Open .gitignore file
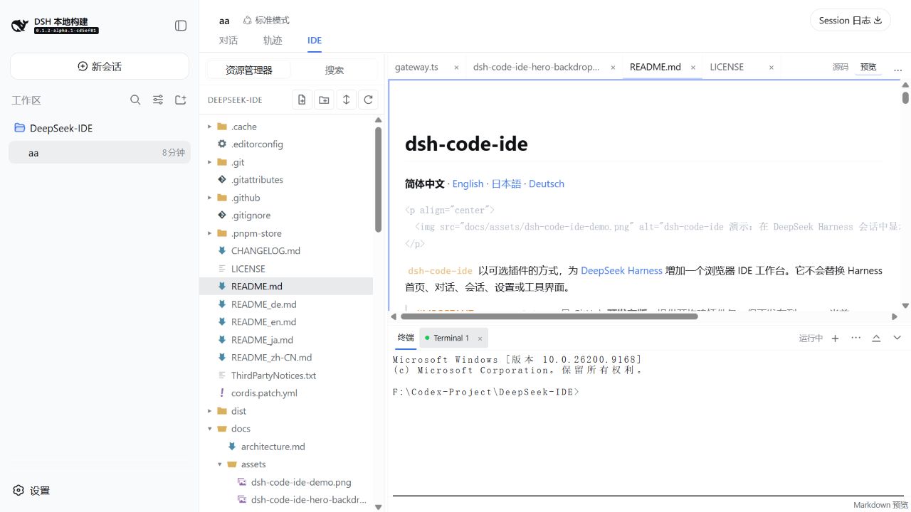The height and width of the screenshot is (512, 911). 286,215
